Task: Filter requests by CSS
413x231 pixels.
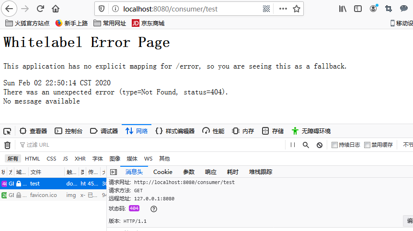Action: click(x=51, y=159)
